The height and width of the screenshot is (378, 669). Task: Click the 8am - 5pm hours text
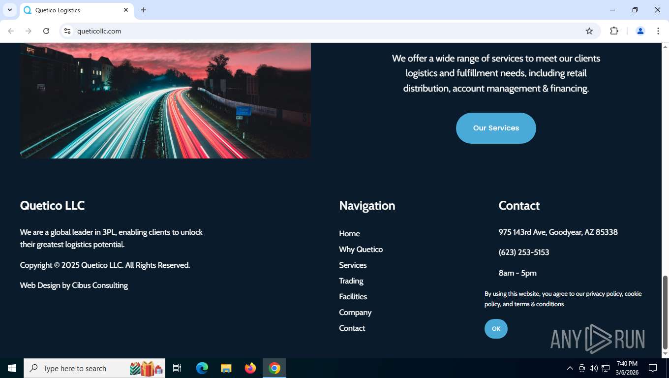point(517,273)
